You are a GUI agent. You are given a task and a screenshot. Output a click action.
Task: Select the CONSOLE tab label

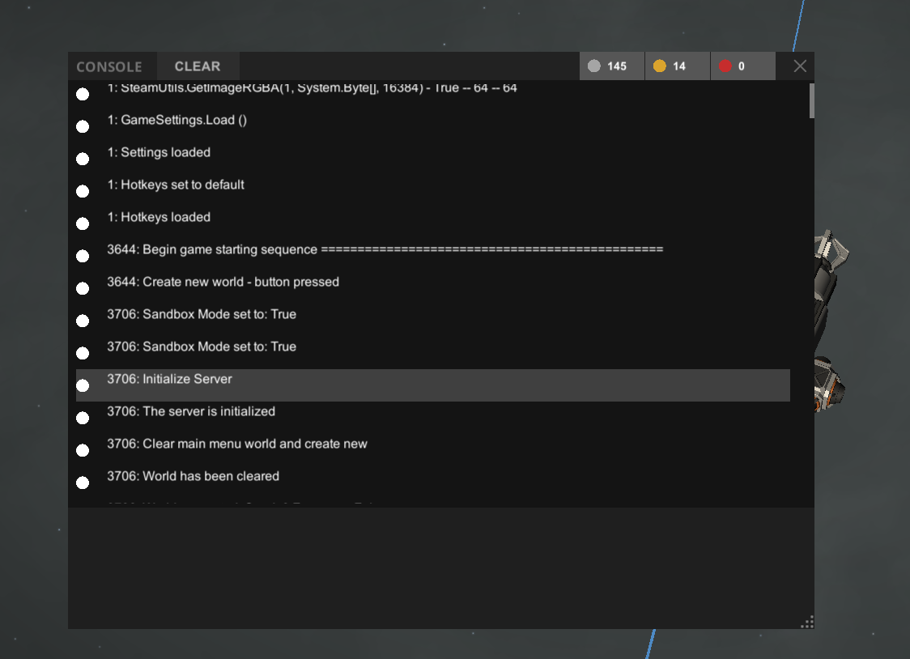coord(109,66)
